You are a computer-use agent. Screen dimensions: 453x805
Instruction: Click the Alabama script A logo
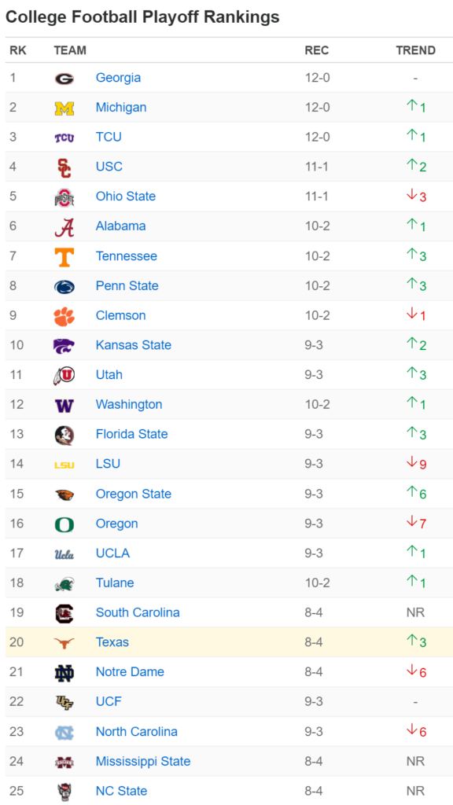pyautogui.click(x=64, y=227)
